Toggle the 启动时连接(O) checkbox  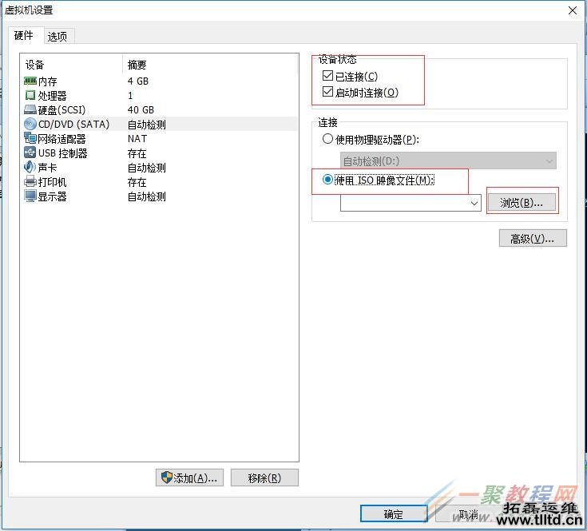click(327, 92)
